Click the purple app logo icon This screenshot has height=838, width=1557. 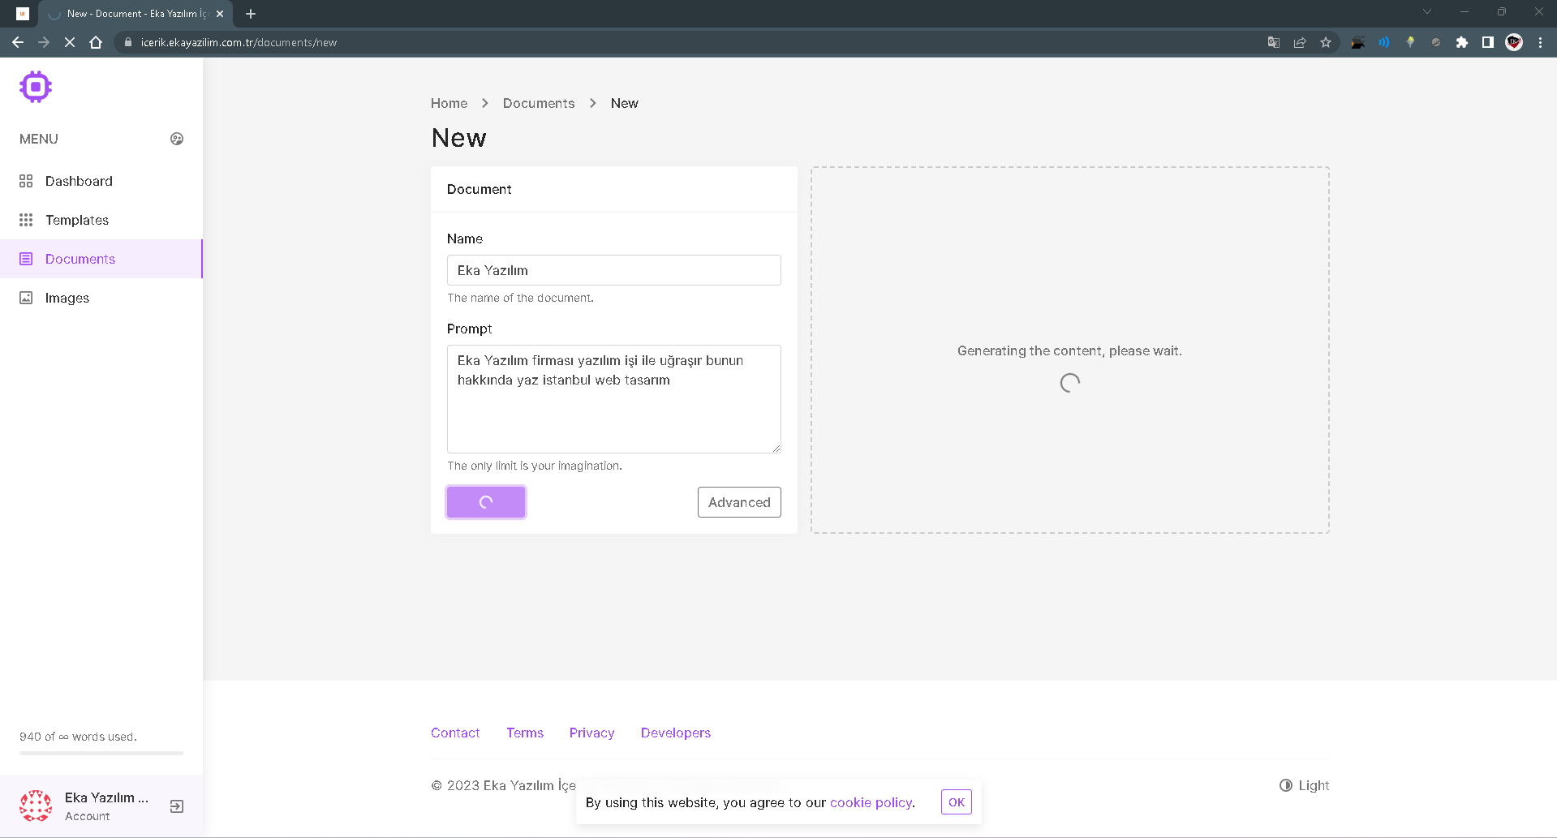coord(36,87)
